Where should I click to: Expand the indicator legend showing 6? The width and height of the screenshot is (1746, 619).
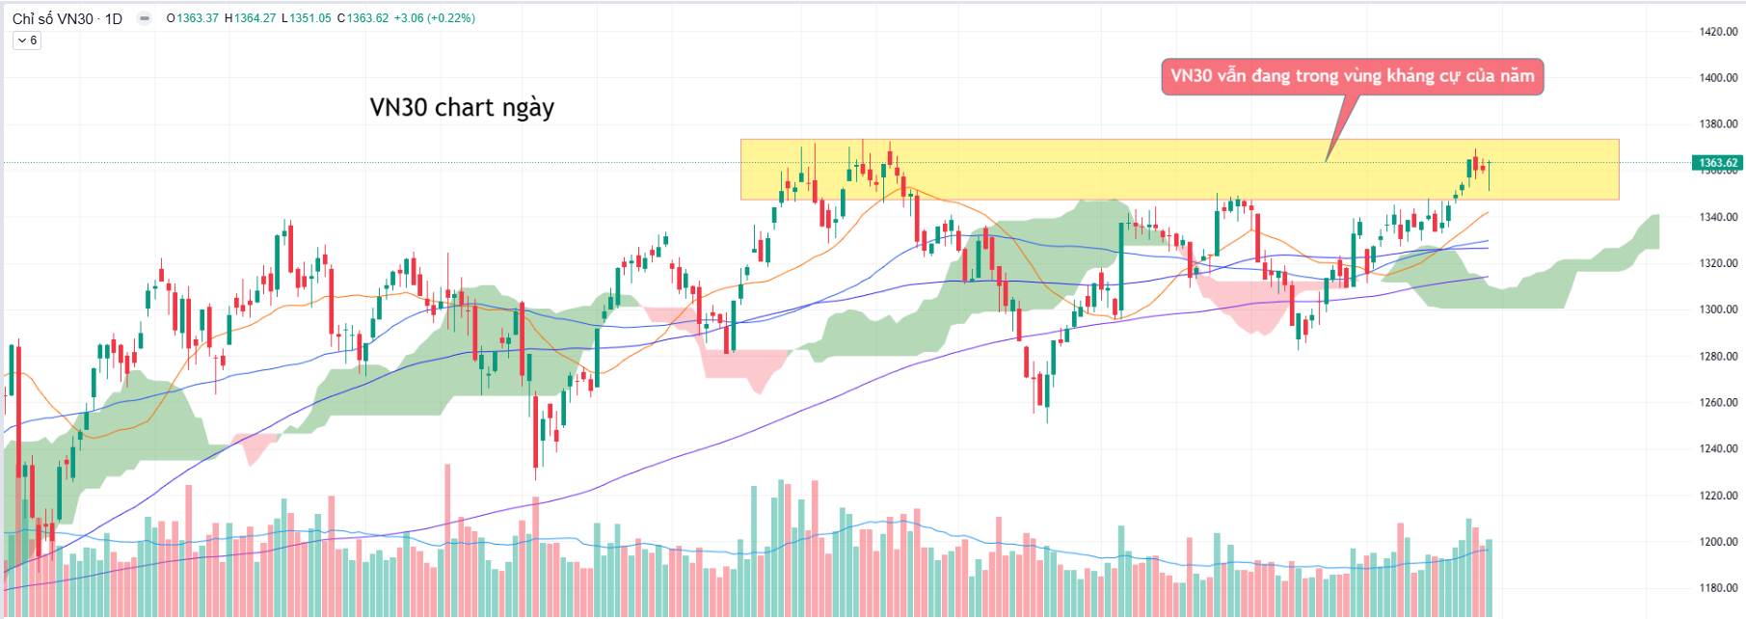point(27,40)
